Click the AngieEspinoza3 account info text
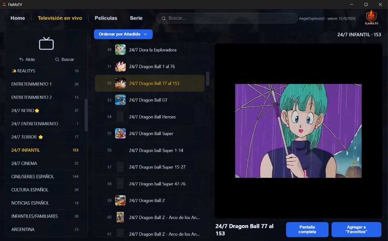This screenshot has height=241, width=388. [x=327, y=19]
